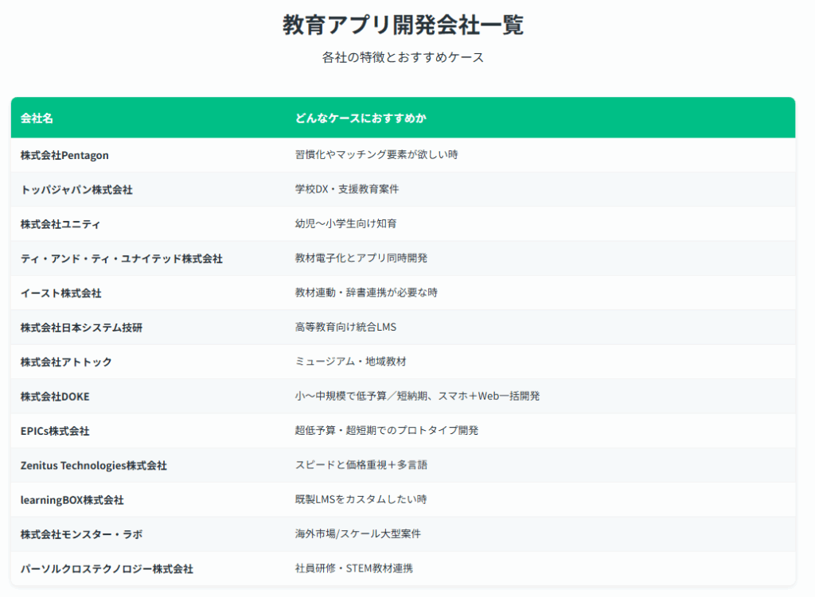Click 株式会社モンスター・ラボ company cell

coord(81,534)
